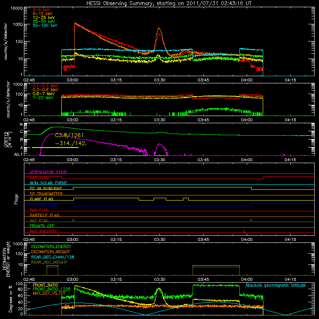Viewport: 319px width, 319px height.
Task: Click the 'C3.8/1261' flare annotation
Action: [x=69, y=135]
